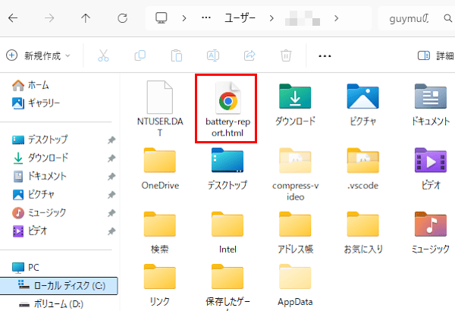Image resolution: width=455 pixels, height=311 pixels.
Task: Select the リンク folder
Action: [160, 285]
